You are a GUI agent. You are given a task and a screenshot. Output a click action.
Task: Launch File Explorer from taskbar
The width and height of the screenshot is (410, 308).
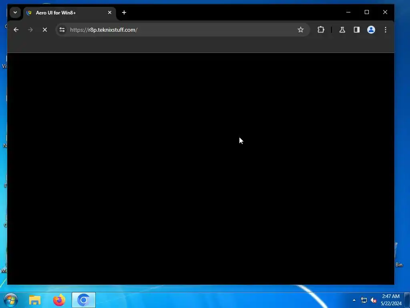pos(35,300)
